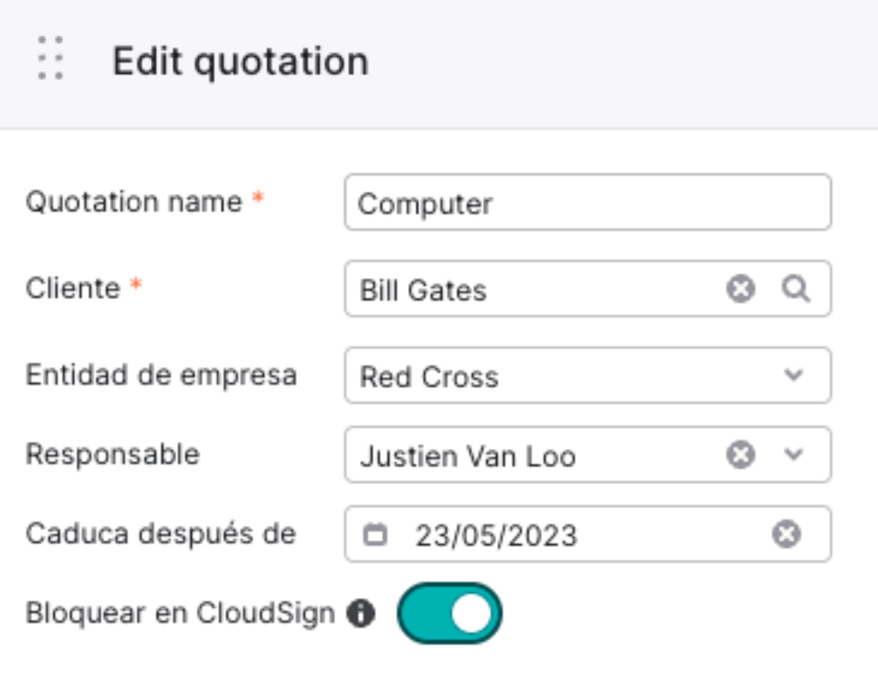This screenshot has width=878, height=695.
Task: Click the Bloquear en CloudSign label
Action: [180, 613]
